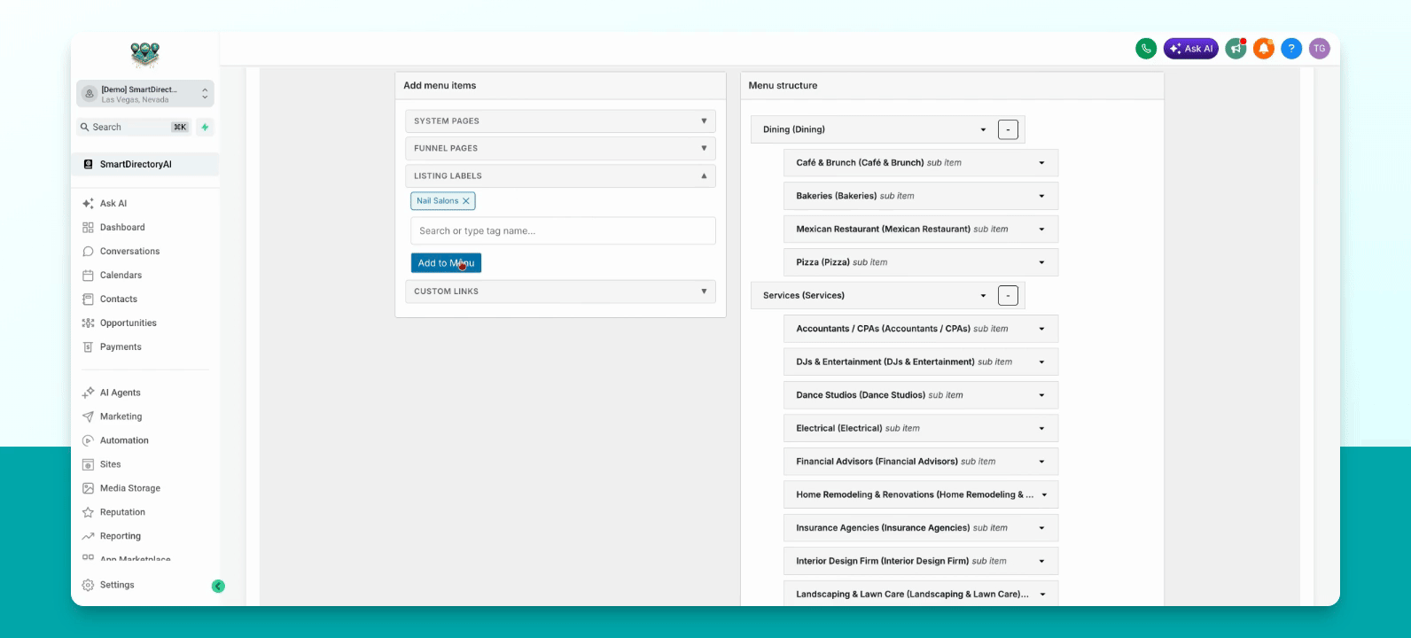
Task: Expand the Café & Brunch sub item arrow
Action: pyautogui.click(x=1041, y=163)
